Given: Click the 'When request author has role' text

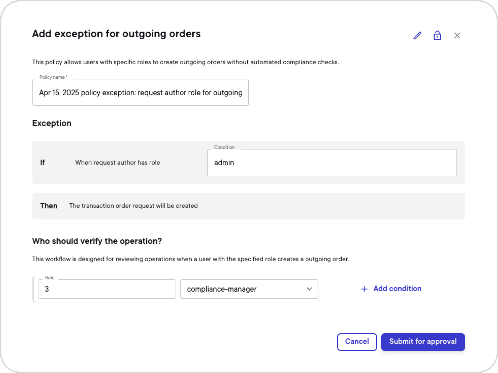Looking at the screenshot, I should pyautogui.click(x=117, y=163).
